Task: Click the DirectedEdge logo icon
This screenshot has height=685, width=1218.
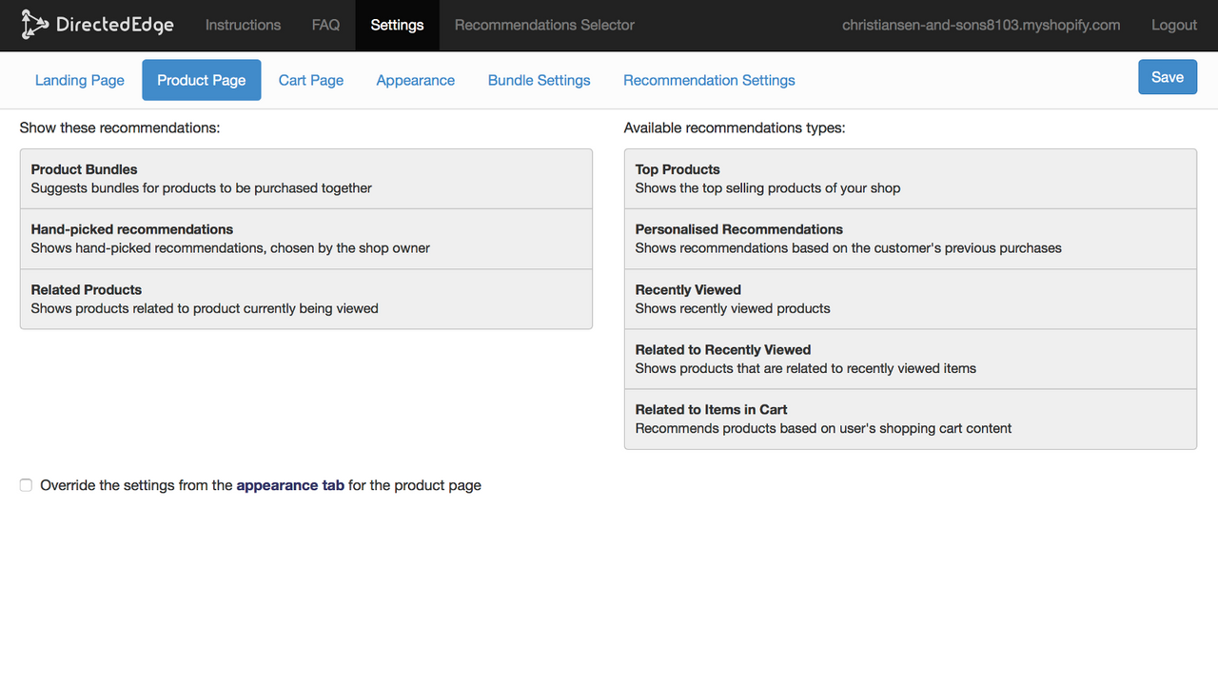Action: [35, 25]
